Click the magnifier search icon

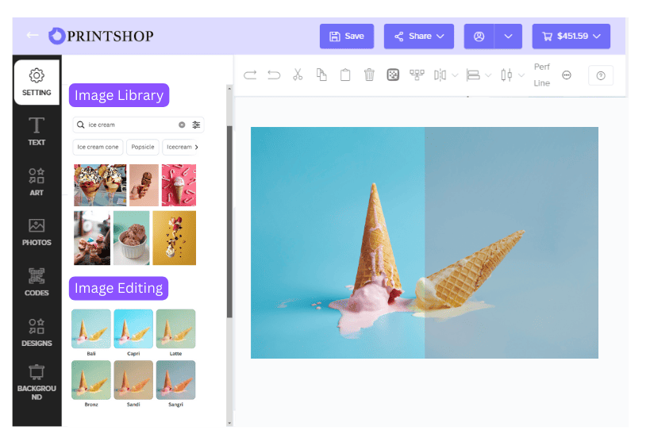(x=81, y=125)
